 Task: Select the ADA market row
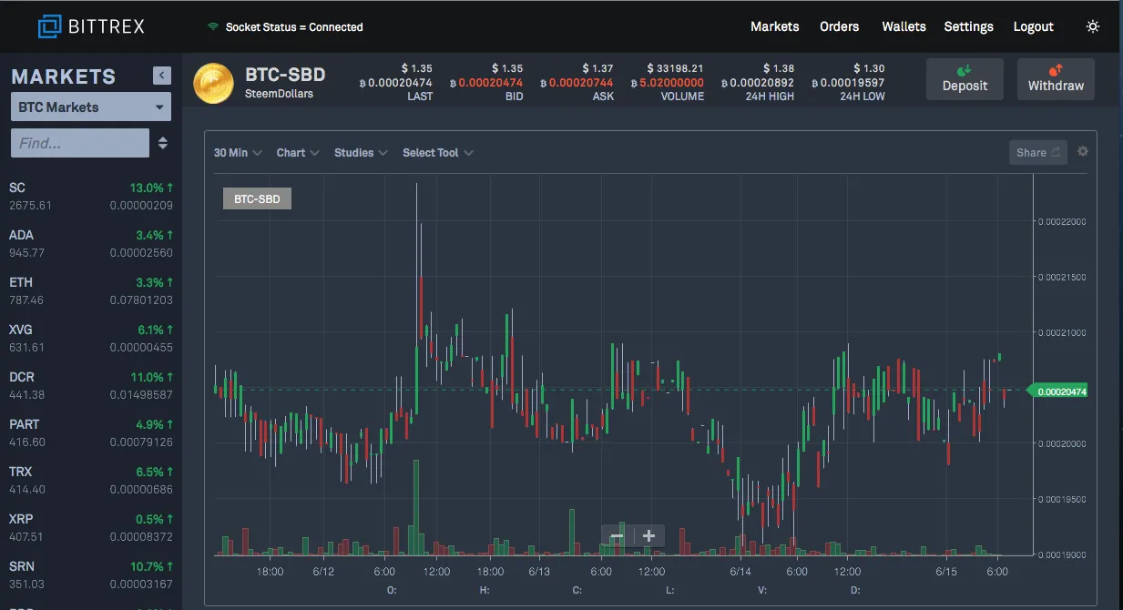(x=91, y=243)
